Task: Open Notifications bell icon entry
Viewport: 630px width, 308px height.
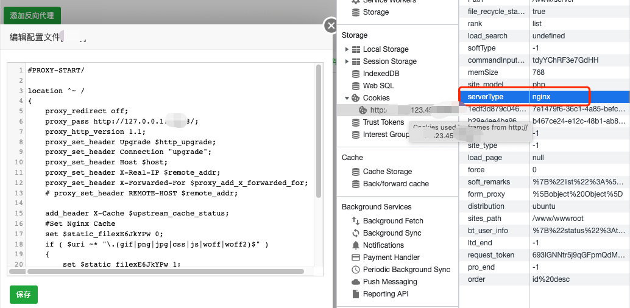Action: tap(356, 245)
